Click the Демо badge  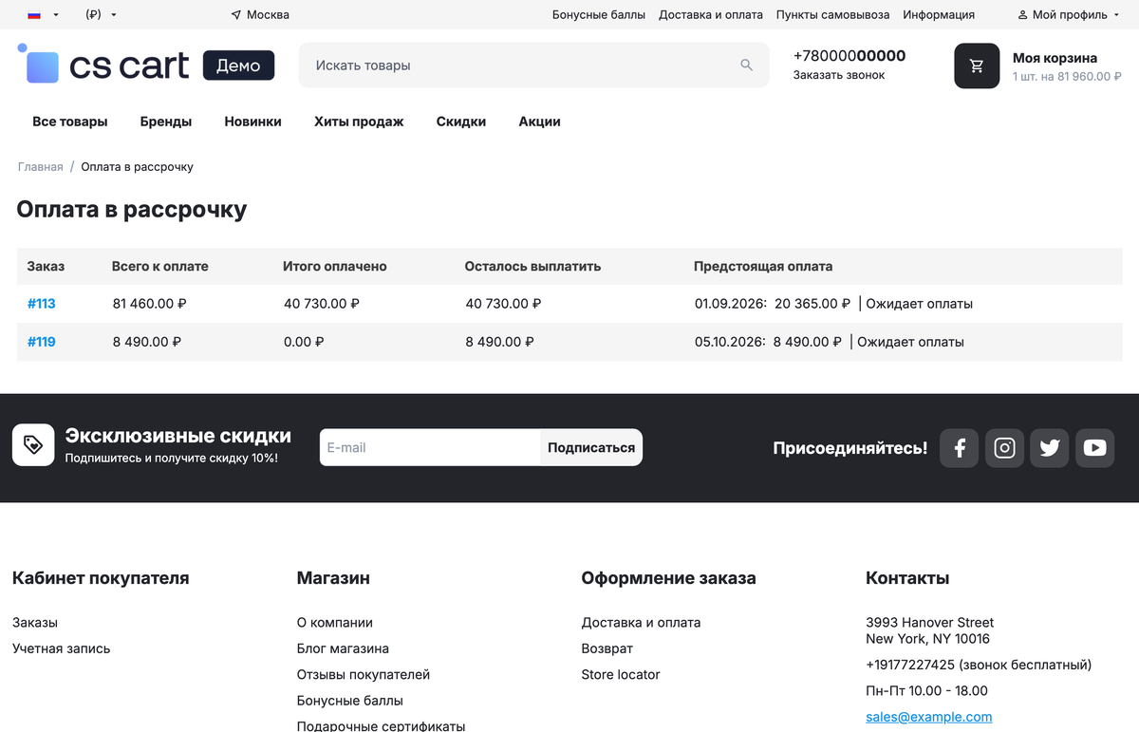238,66
